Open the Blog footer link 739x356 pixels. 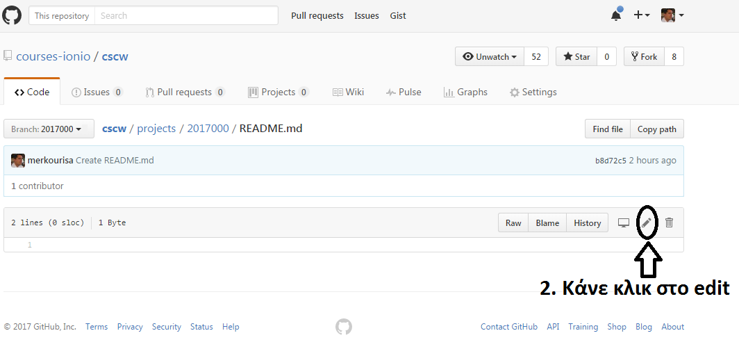tap(644, 326)
